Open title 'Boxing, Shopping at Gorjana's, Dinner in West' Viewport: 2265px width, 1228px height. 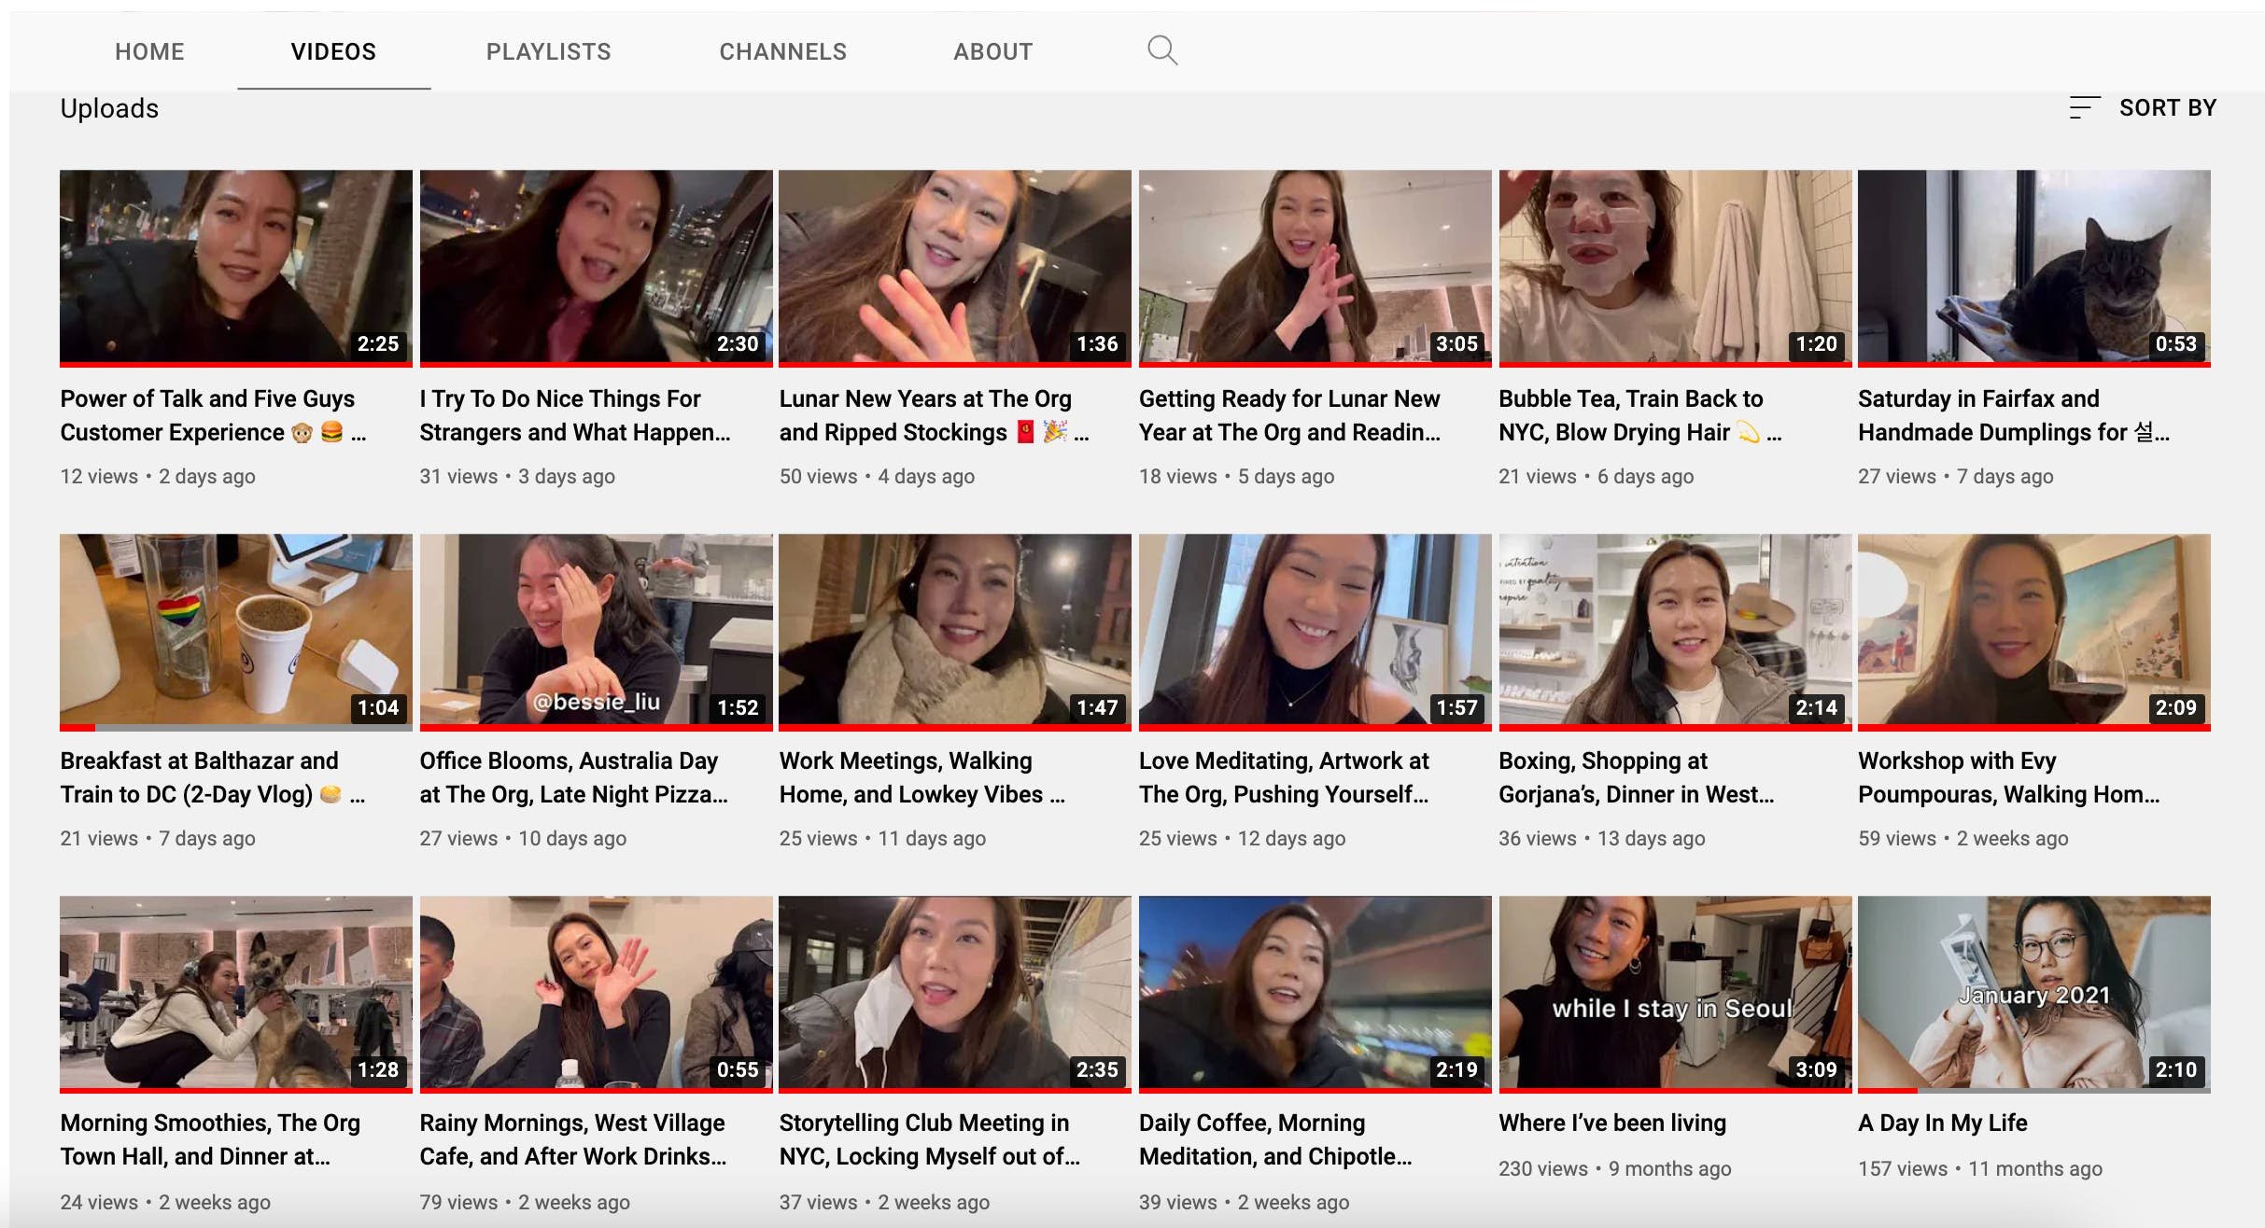1637,777
